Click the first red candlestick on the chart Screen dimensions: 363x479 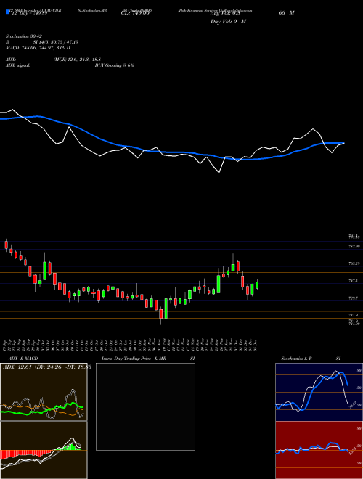pyautogui.click(x=6, y=245)
